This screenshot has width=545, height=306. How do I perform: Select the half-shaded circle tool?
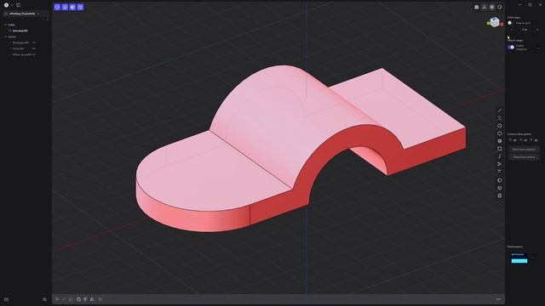coord(500,180)
